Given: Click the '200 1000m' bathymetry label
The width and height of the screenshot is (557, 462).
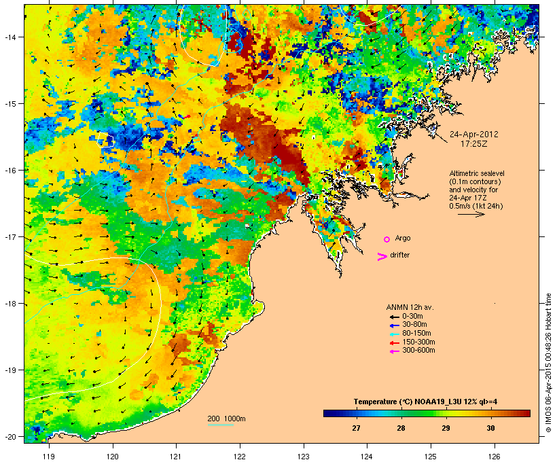Looking at the screenshot, I should point(226,419).
